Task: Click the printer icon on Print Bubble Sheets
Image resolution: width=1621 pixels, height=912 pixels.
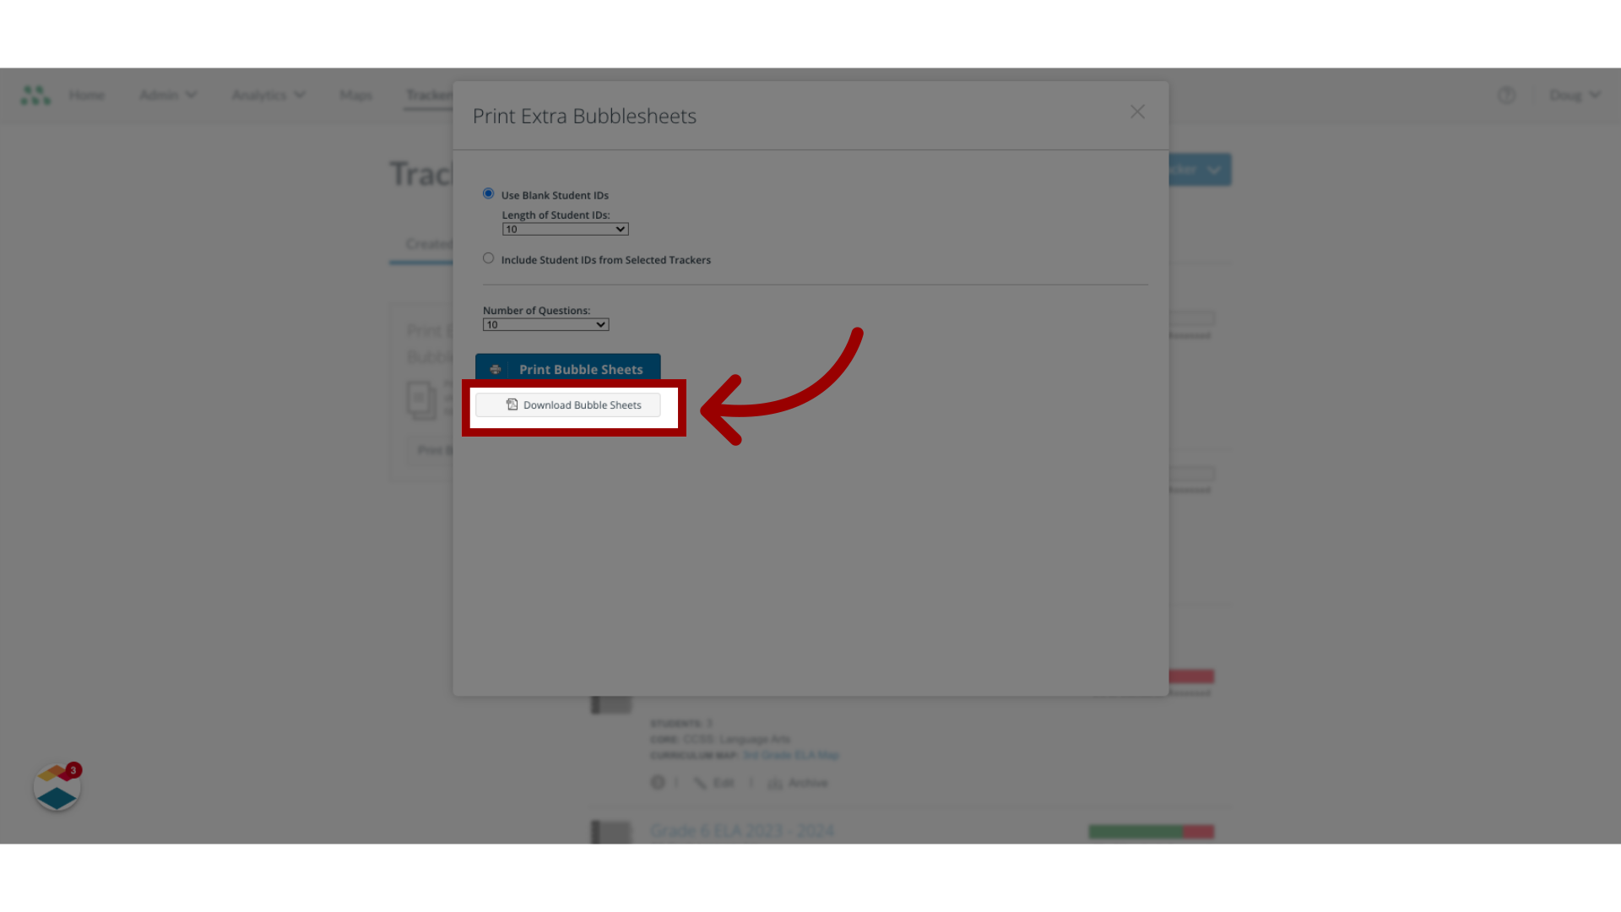Action: [x=496, y=368]
